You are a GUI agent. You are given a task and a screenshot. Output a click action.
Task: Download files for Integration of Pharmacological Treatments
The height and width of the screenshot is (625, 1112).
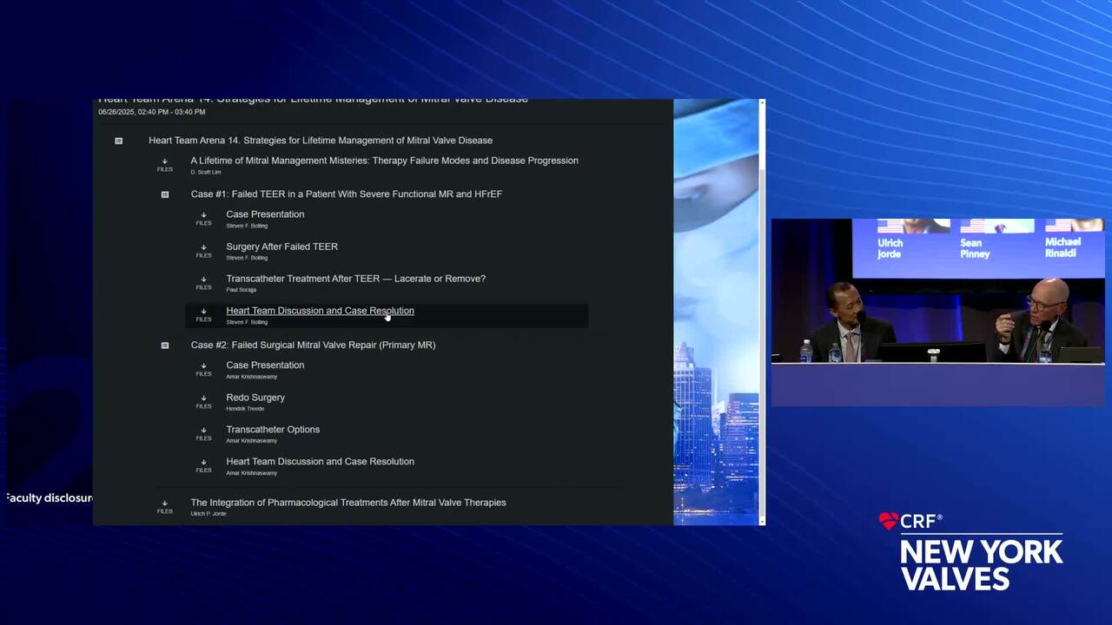coord(164,507)
